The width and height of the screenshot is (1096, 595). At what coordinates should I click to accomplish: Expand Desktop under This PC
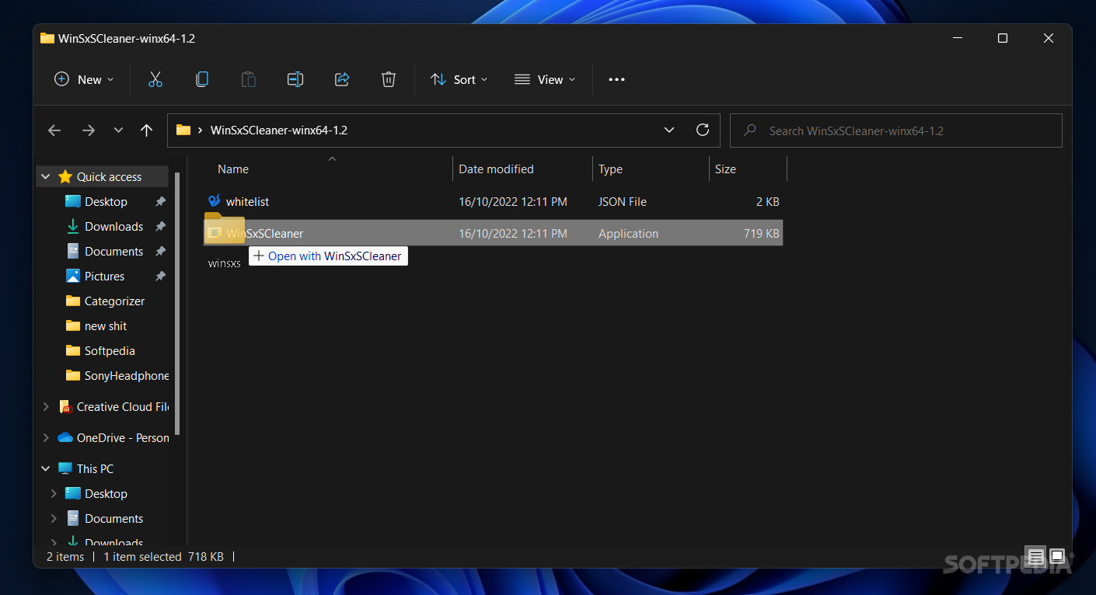54,493
